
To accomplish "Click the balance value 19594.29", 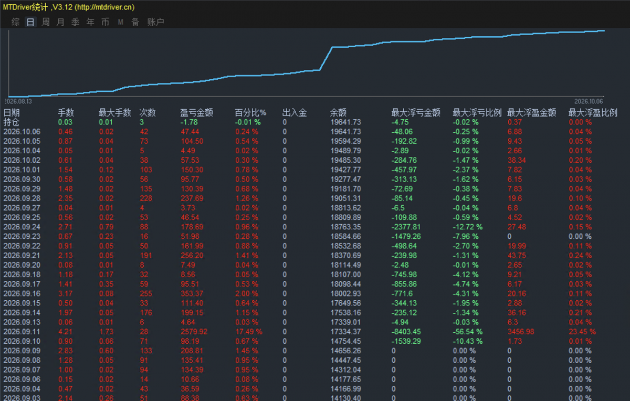I will coord(345,141).
